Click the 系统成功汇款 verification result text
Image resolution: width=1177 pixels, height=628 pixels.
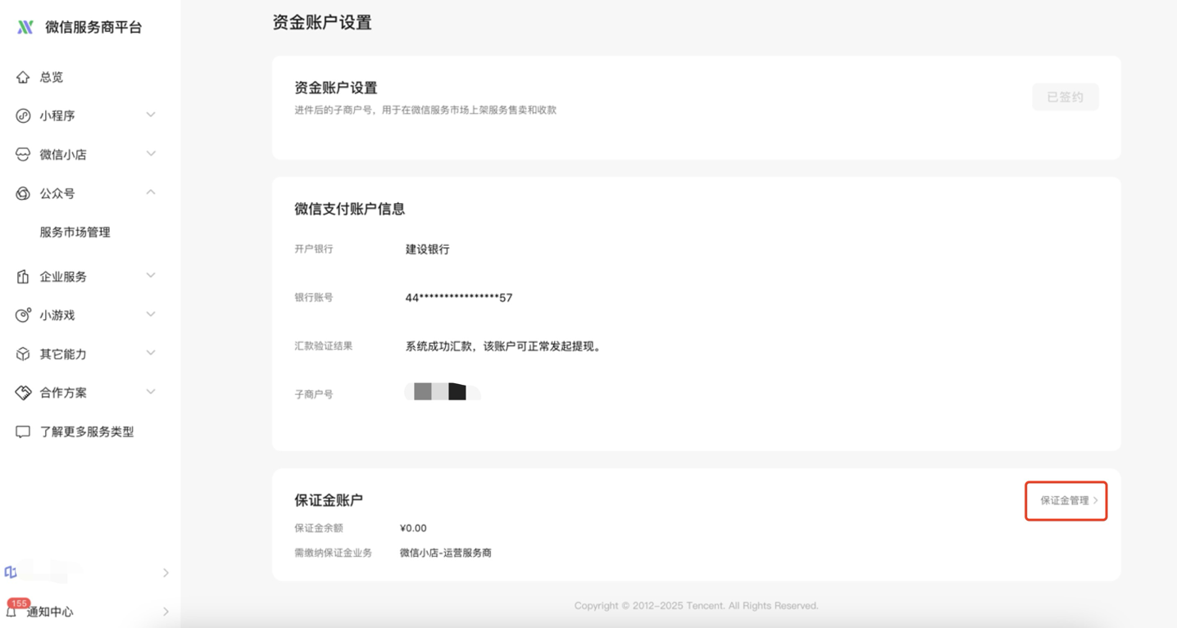pyautogui.click(x=505, y=346)
